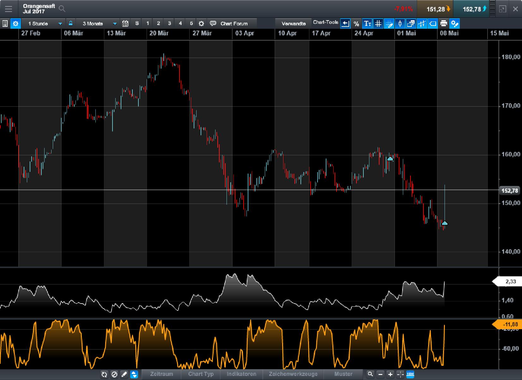Screen dimensions: 522x380
Task: Open the hamburger main menu
Action: pos(9,9)
